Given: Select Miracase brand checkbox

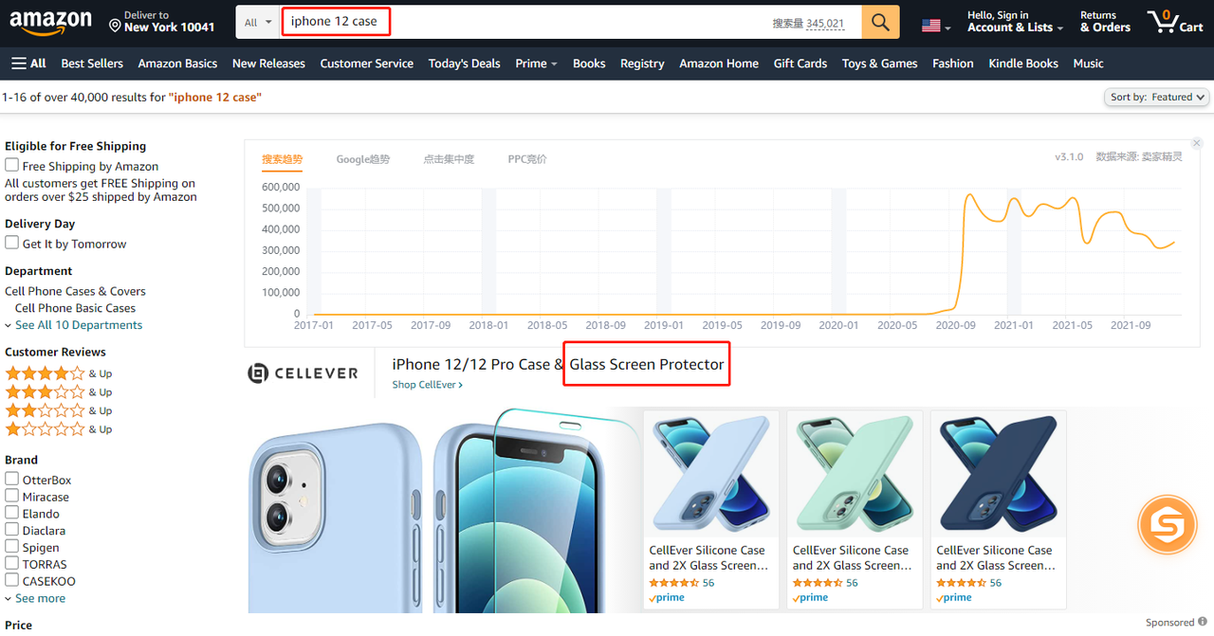Looking at the screenshot, I should point(12,496).
